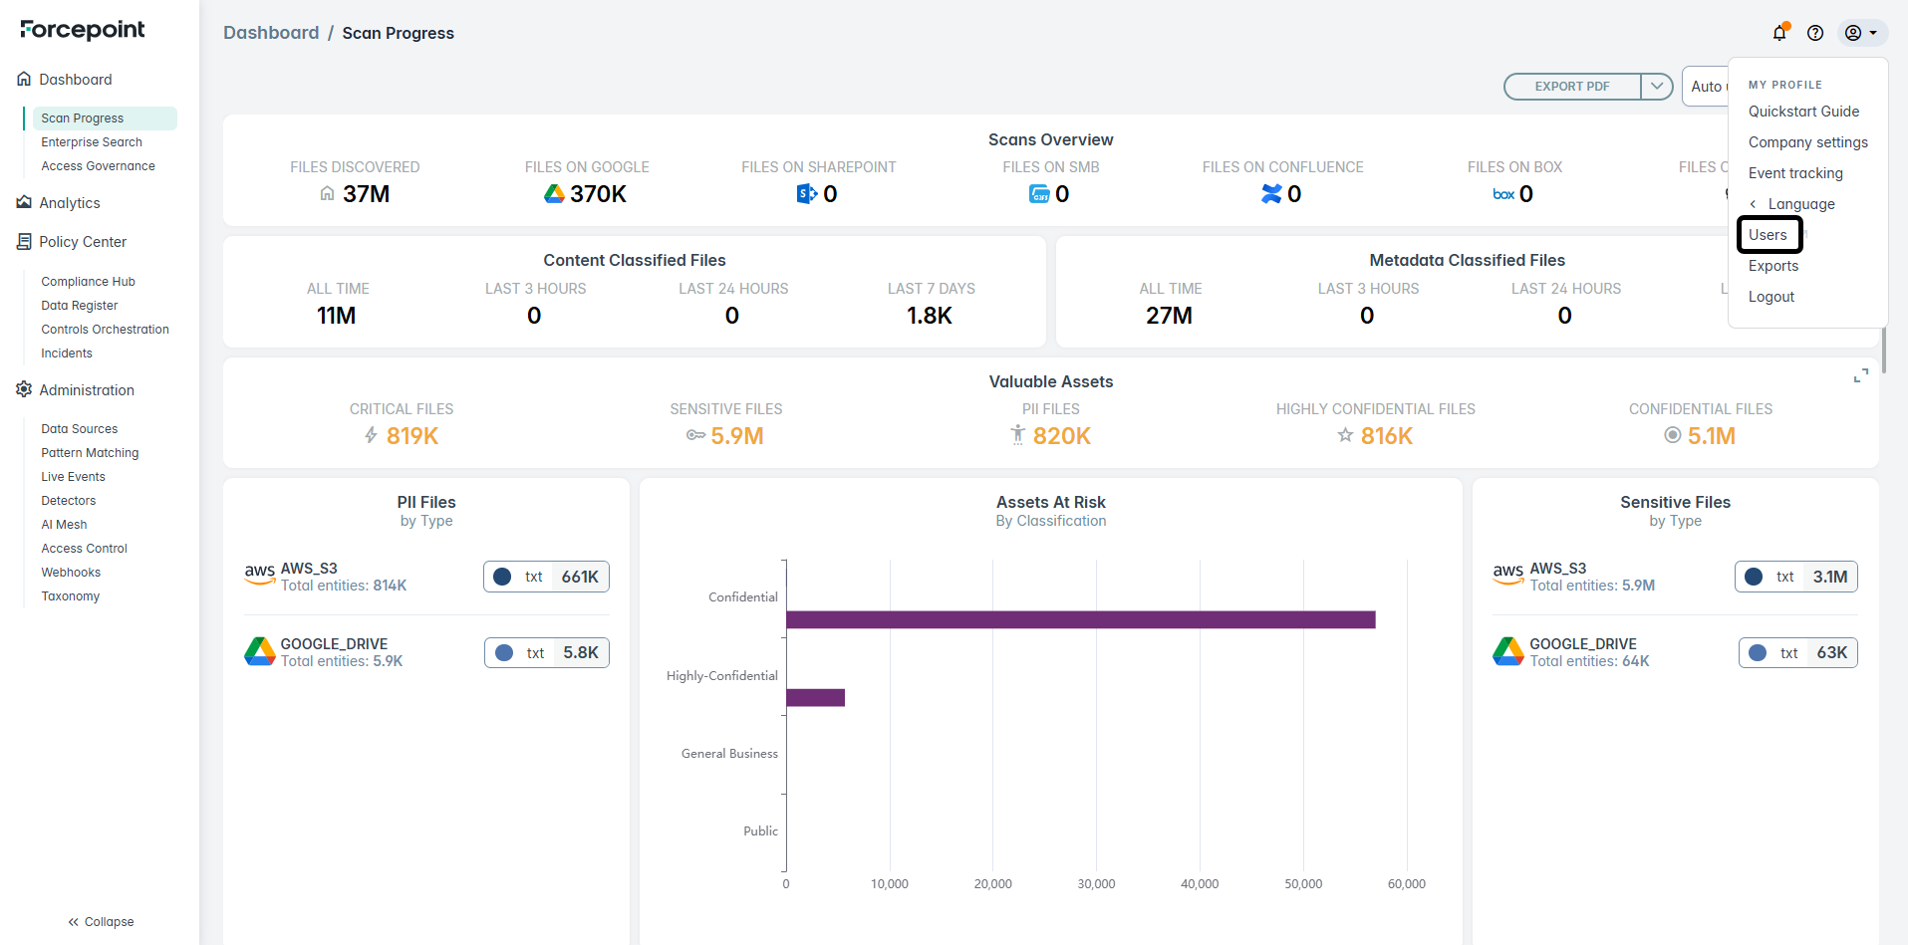The image size is (1908, 945).
Task: Open the Language submenu
Action: click(x=1800, y=204)
